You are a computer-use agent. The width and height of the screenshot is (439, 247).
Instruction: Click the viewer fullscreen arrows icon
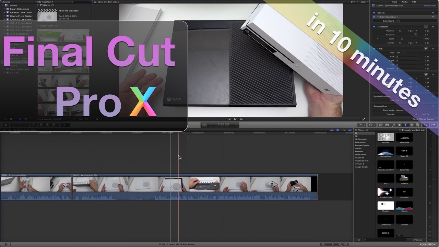(364, 119)
